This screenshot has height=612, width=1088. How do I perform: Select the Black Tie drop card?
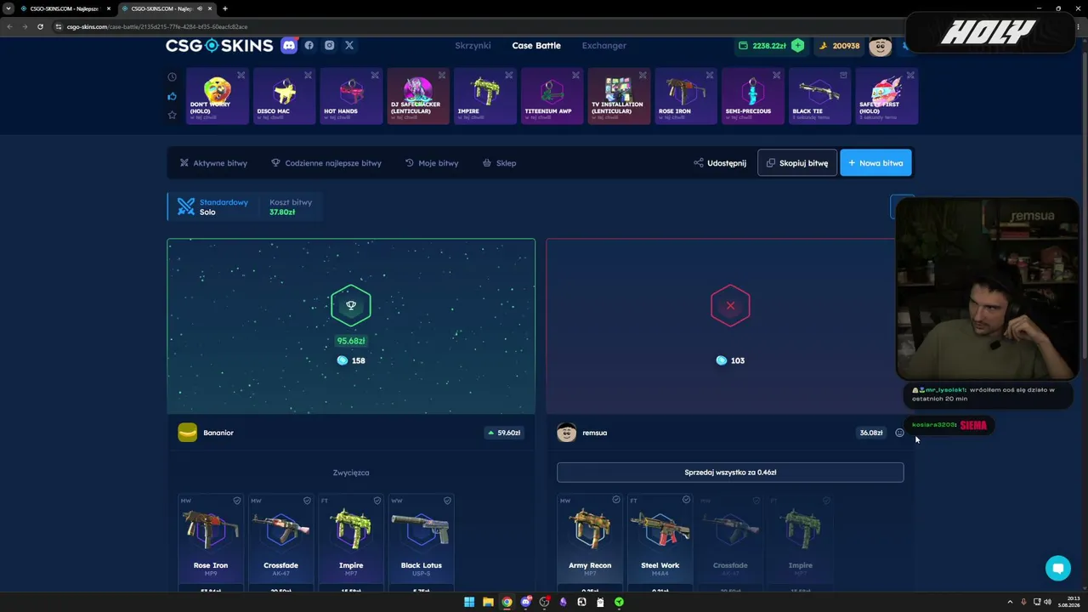(819, 96)
